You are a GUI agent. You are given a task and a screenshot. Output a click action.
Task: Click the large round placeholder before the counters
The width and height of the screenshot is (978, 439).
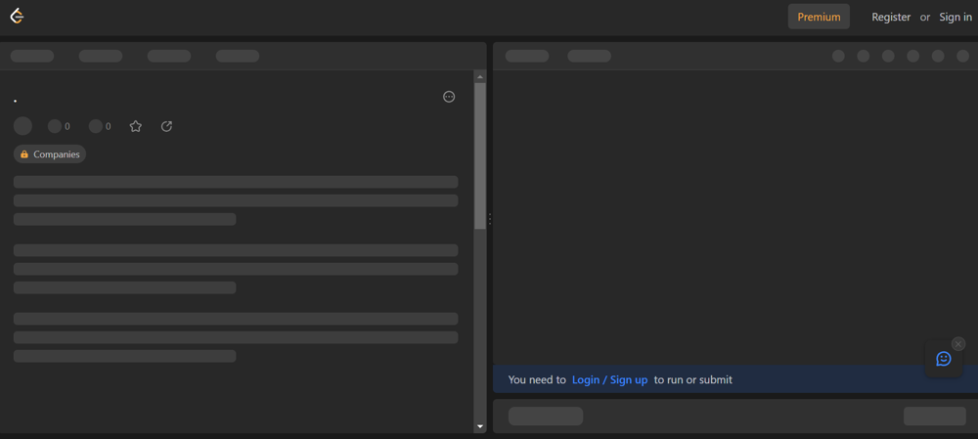22,126
